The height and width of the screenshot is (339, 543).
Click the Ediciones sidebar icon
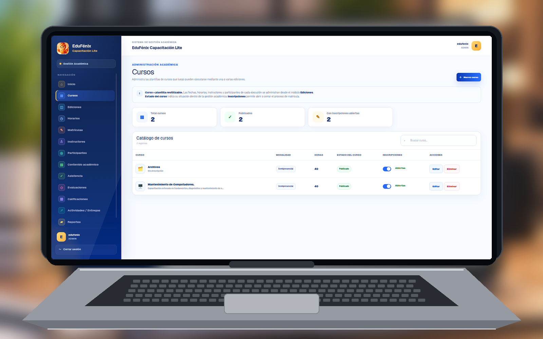coord(61,107)
